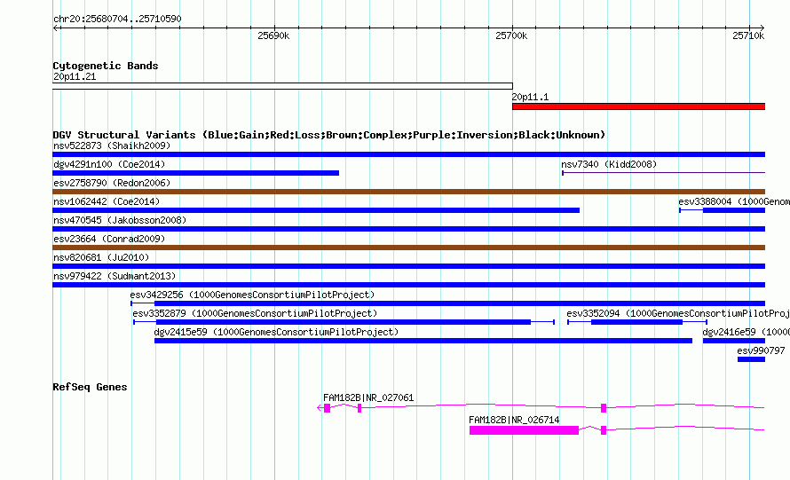Click the blue bar for nsv1062442
The height and width of the screenshot is (480, 790).
(316, 210)
